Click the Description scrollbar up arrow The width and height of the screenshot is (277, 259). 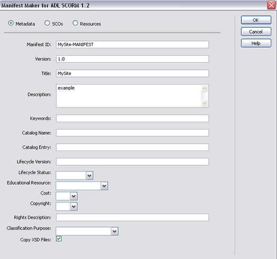pos(204,89)
